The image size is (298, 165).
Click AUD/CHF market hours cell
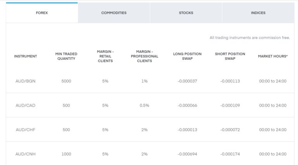(x=273, y=130)
